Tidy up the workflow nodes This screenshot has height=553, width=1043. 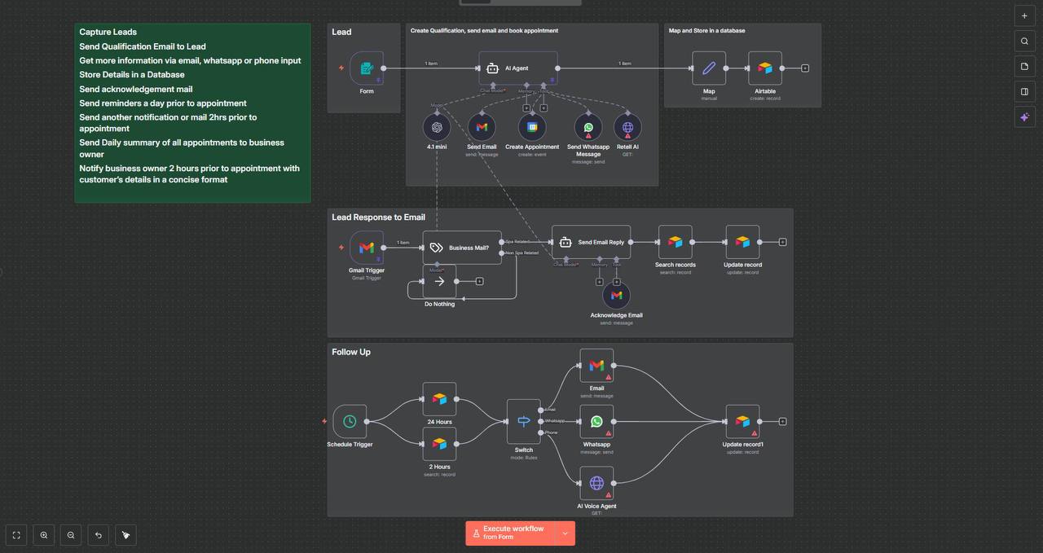(125, 535)
